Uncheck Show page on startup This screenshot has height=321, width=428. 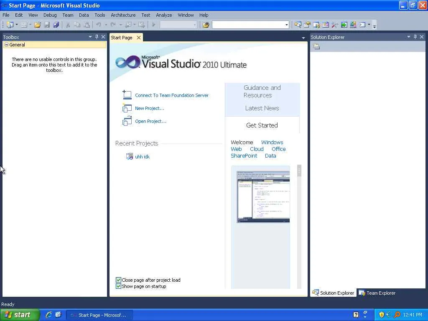pos(118,286)
